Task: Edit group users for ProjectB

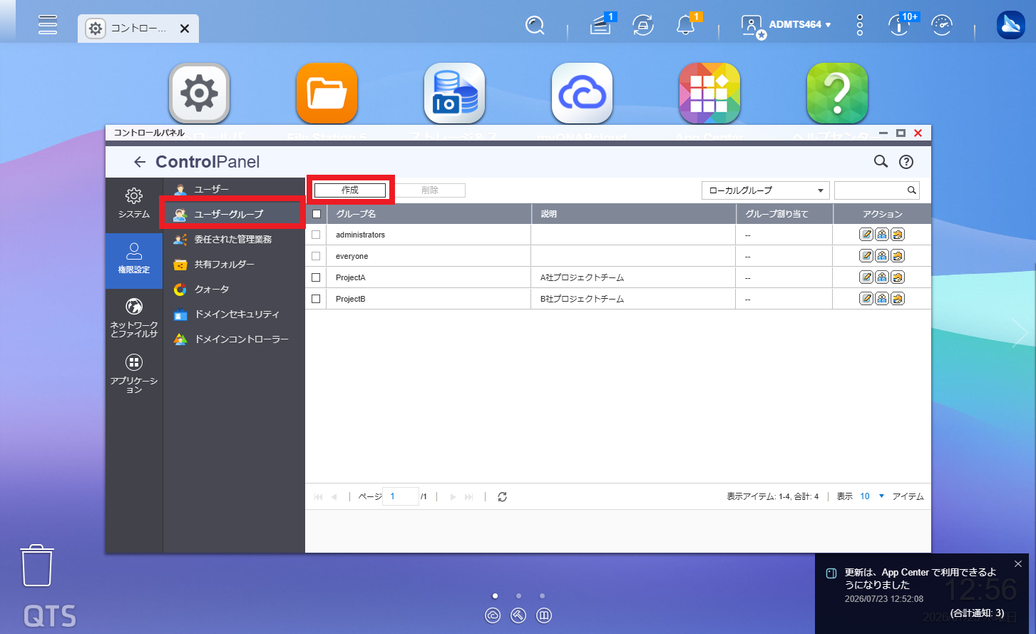Action: [x=882, y=299]
